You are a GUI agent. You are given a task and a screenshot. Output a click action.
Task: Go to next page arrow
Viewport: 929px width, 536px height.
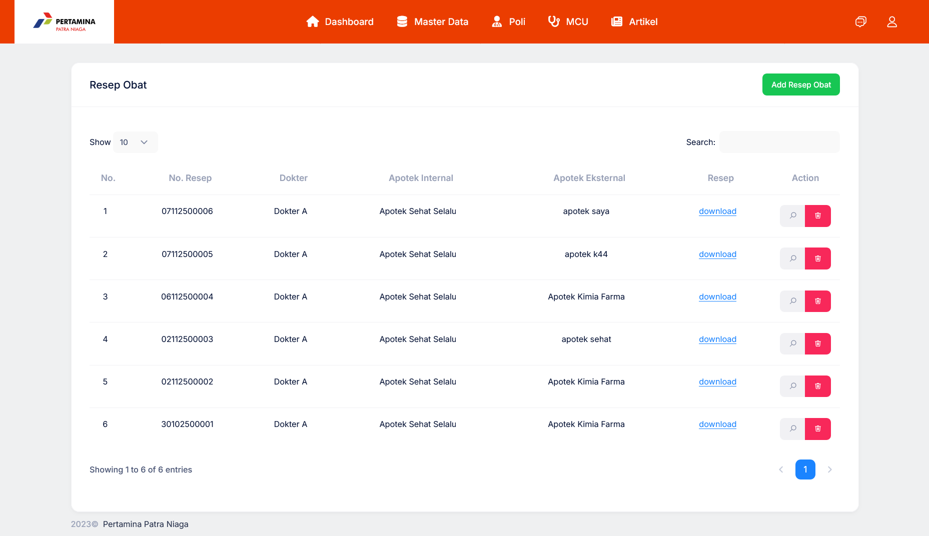pos(829,469)
